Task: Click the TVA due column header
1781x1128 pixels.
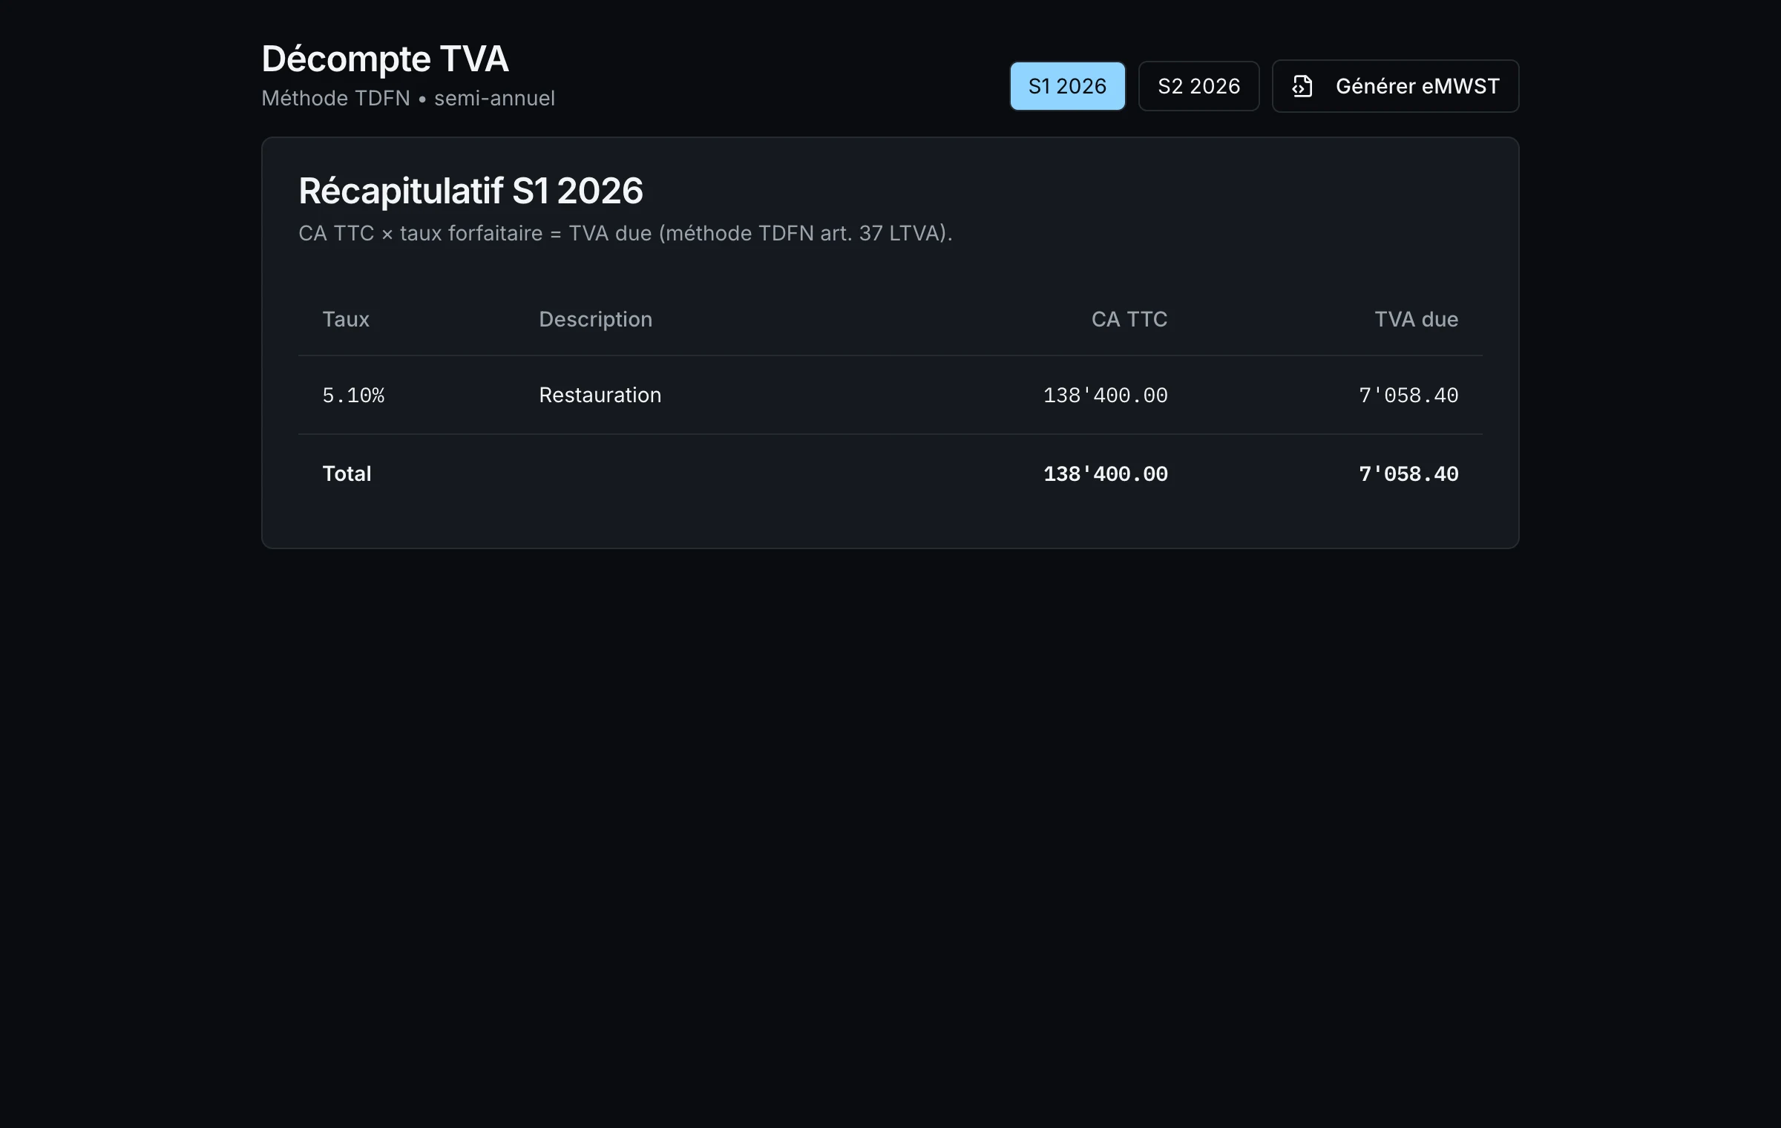Action: click(1416, 319)
